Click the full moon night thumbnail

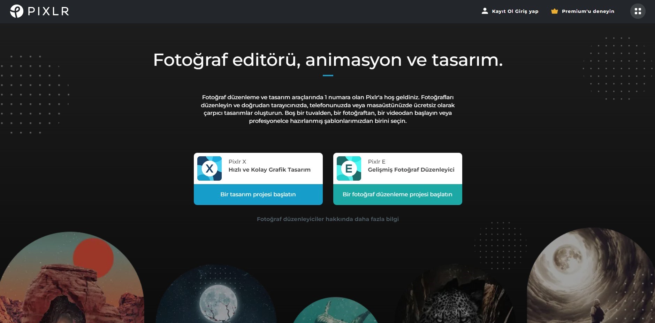coord(216,294)
